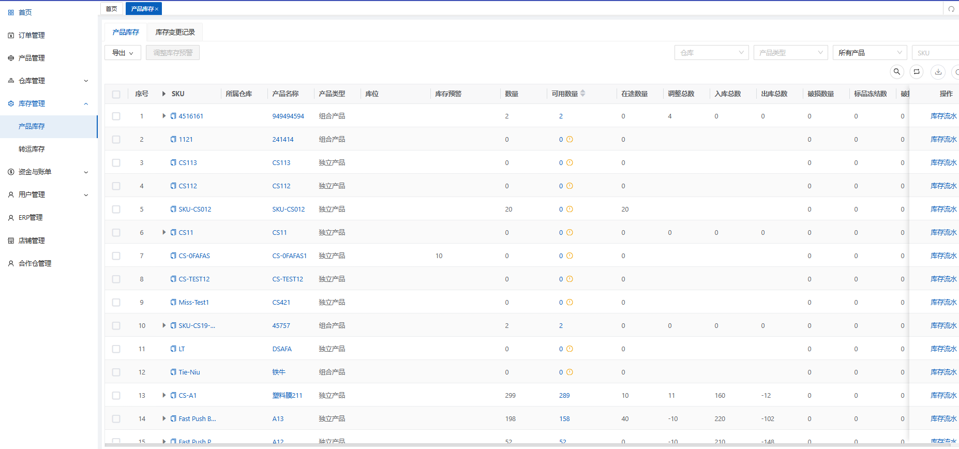Check the checkbox for row 2 SKU 1121
959x449 pixels.
[x=116, y=140]
